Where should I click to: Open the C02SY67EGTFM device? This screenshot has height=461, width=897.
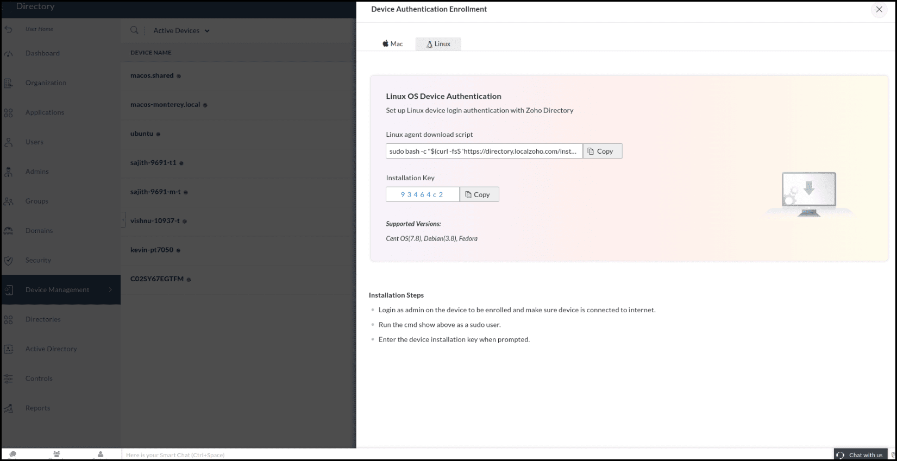[157, 279]
